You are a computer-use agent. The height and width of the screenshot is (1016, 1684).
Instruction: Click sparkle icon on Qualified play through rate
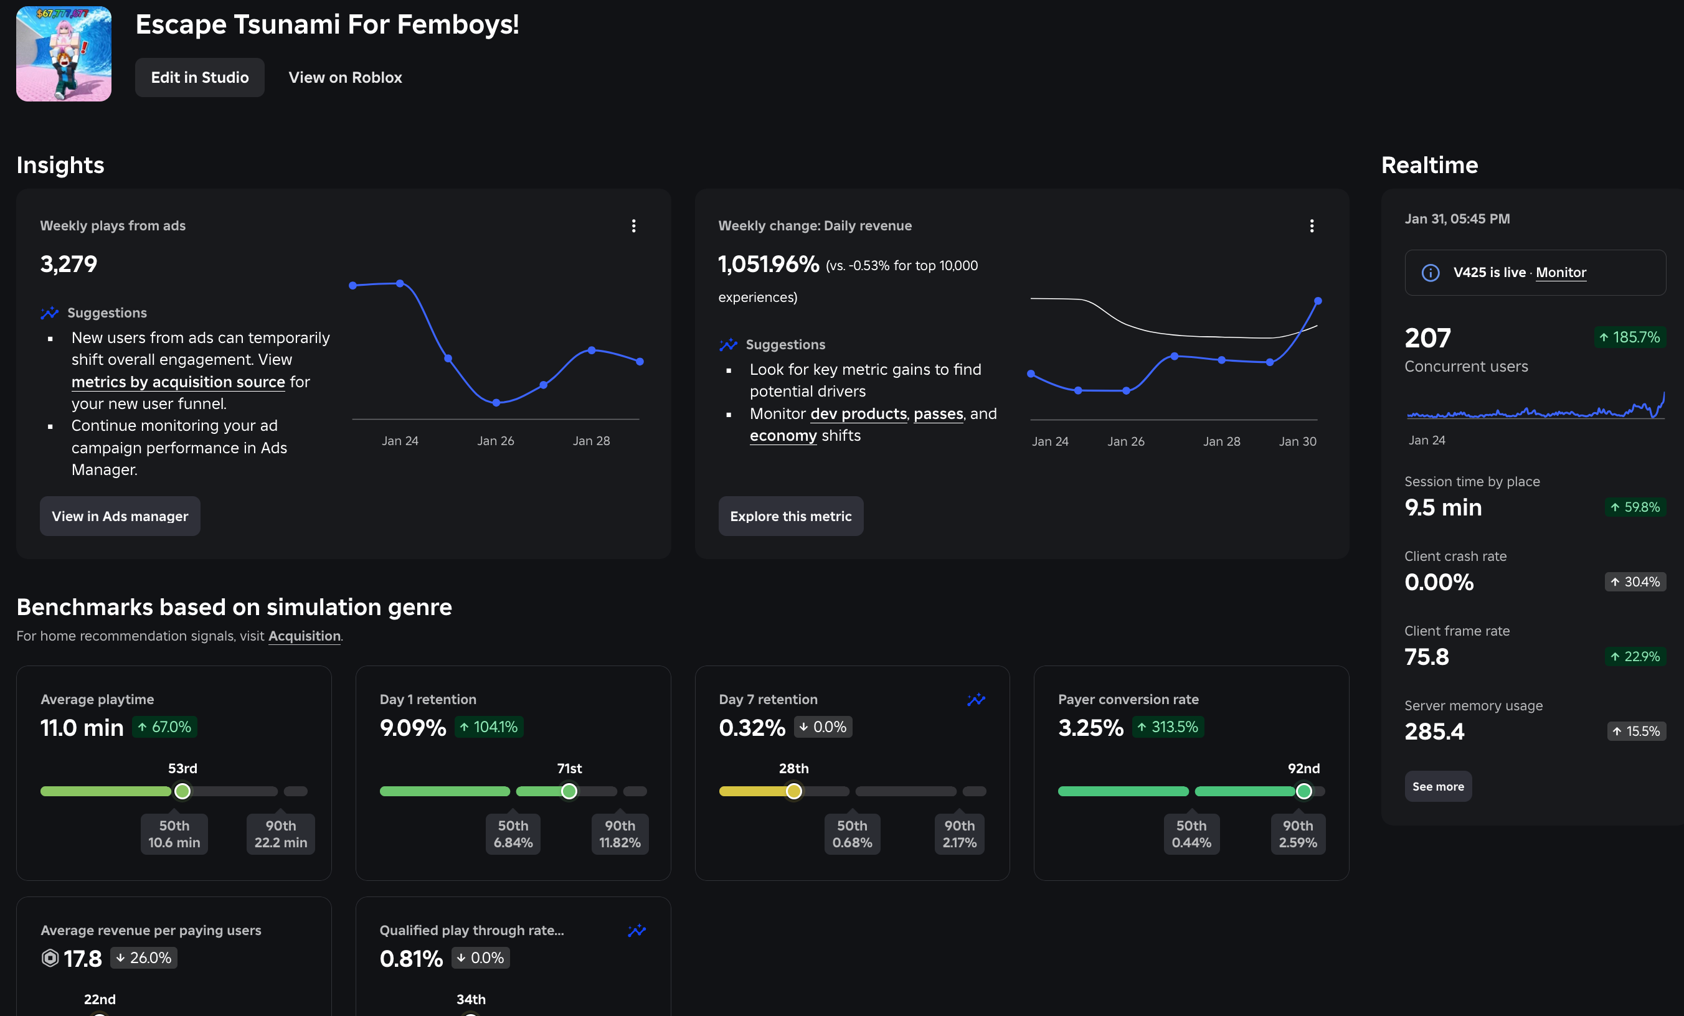(x=637, y=930)
